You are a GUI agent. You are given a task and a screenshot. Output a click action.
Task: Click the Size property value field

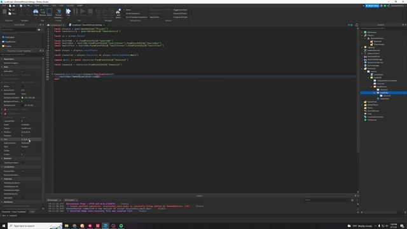click(31, 139)
